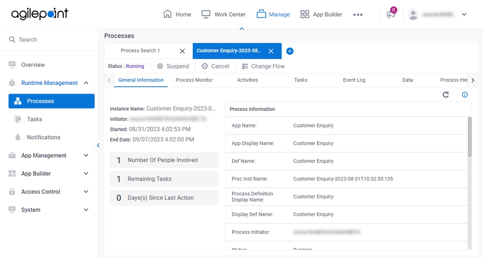Click the sidebar Search field
483x258 pixels.
pos(49,40)
